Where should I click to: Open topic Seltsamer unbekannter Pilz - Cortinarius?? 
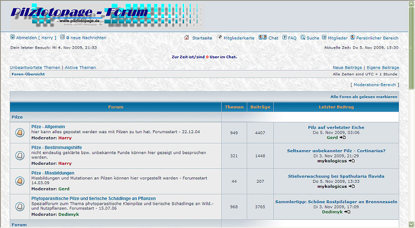336,151
